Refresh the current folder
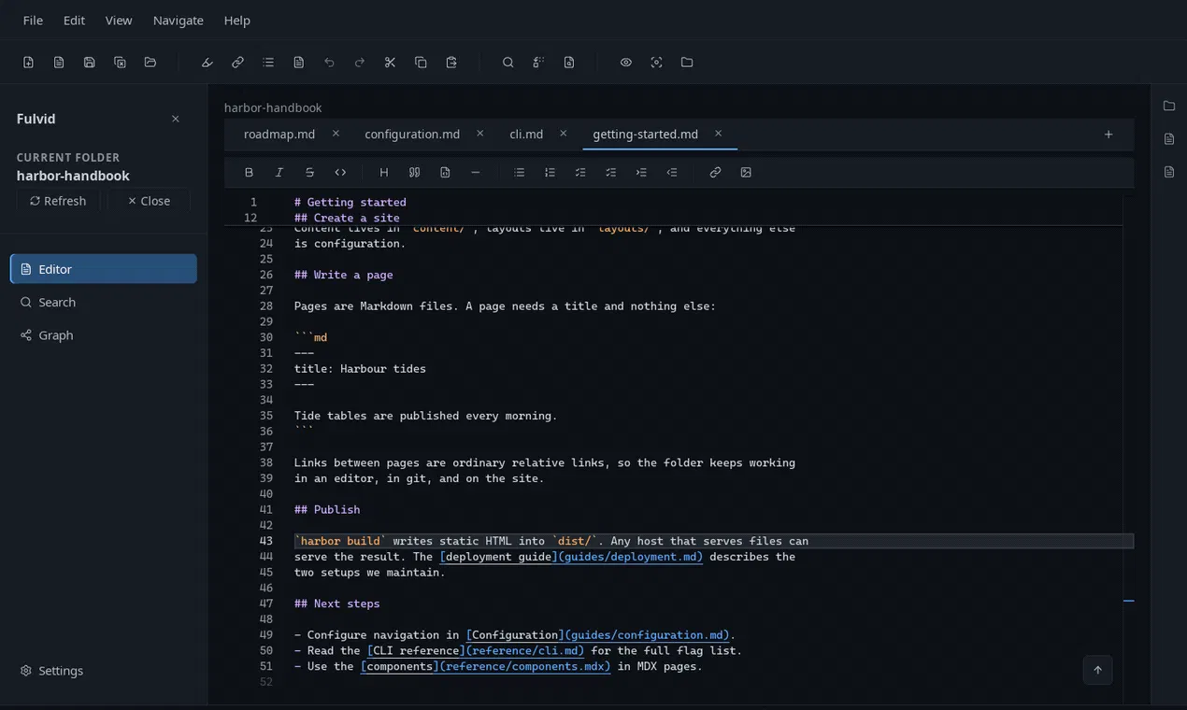 coord(58,201)
